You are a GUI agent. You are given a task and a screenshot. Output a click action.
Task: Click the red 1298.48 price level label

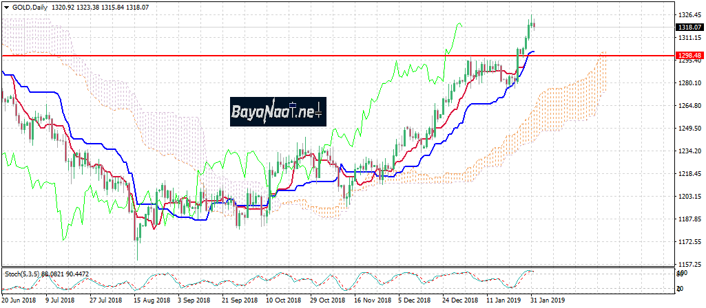[689, 55]
